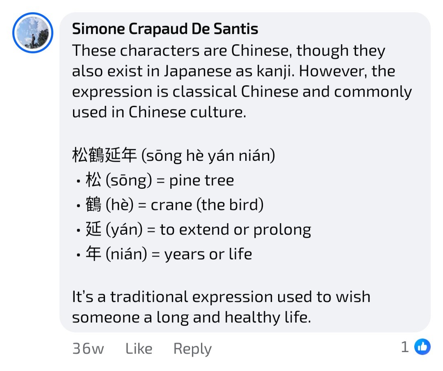View the reaction count showing 1
443x371 pixels.
(x=405, y=347)
